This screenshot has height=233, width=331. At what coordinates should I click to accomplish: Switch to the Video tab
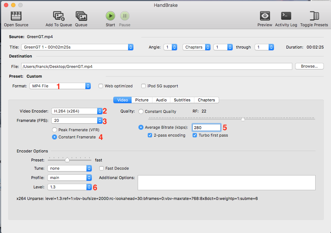(x=122, y=100)
